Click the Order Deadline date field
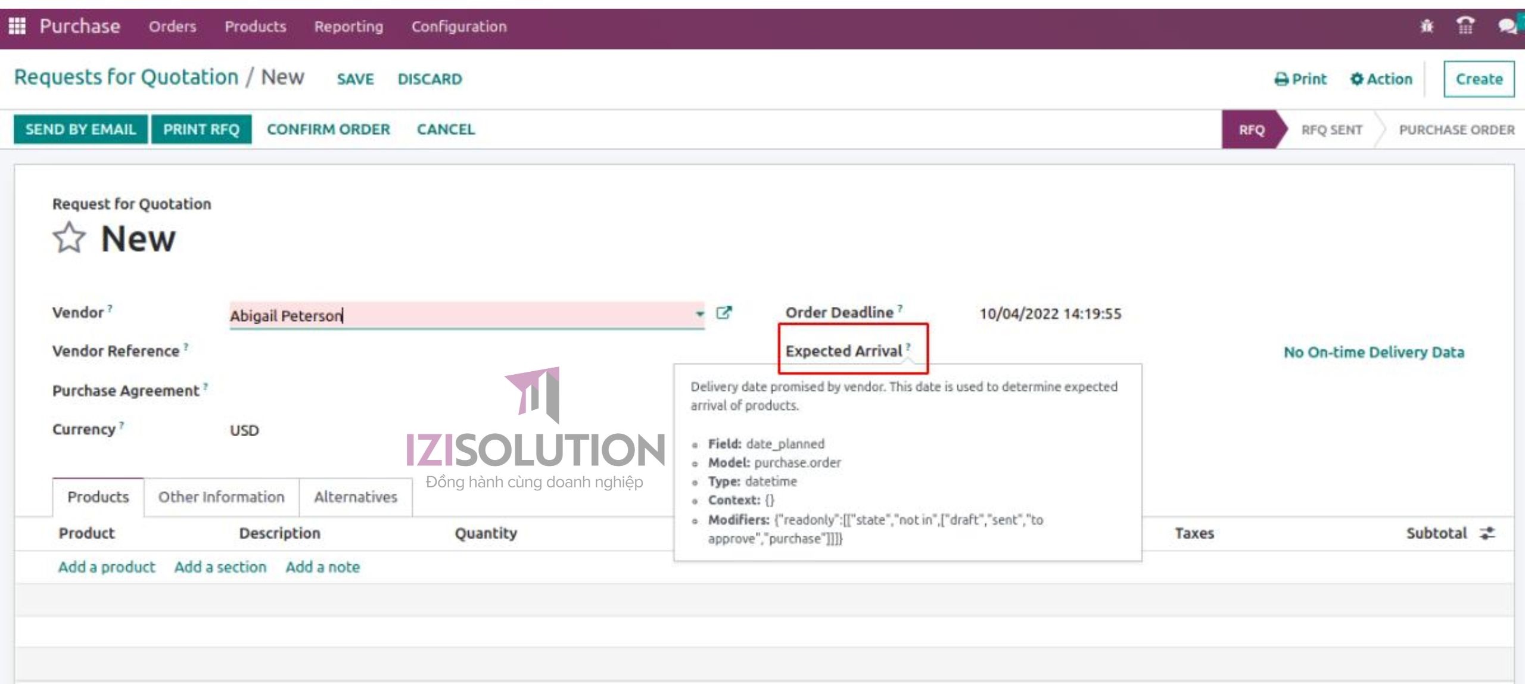Image resolution: width=1525 pixels, height=684 pixels. click(x=1050, y=313)
